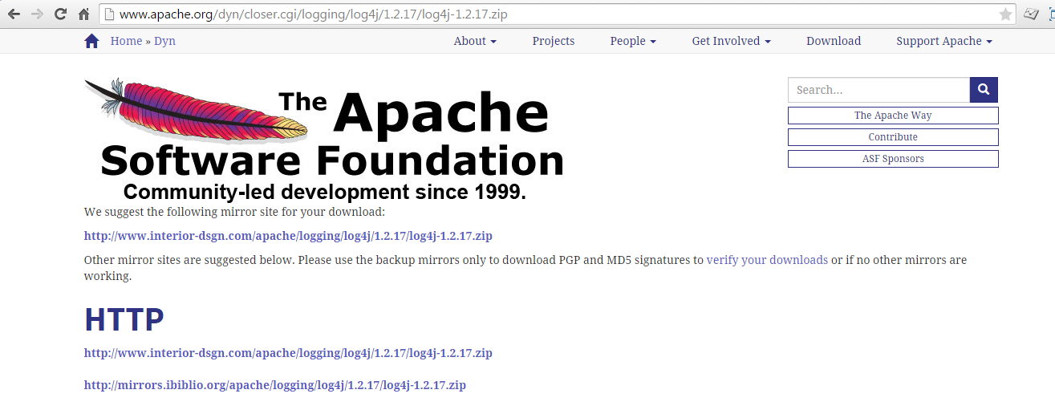Open the browser home page icon
Screen dimensions: 1055x410
click(x=83, y=14)
